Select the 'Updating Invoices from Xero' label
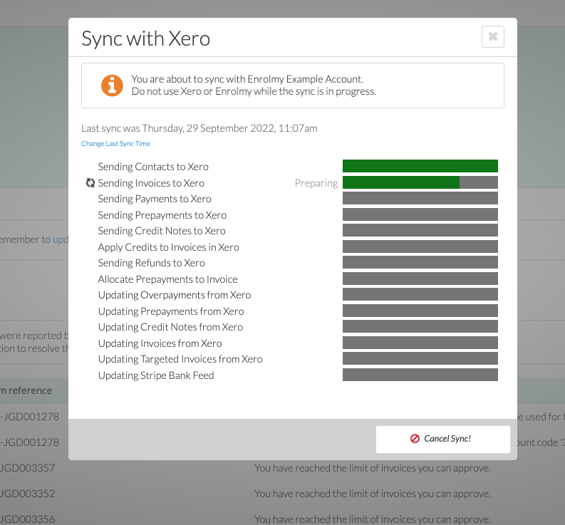The image size is (565, 525). pos(160,343)
